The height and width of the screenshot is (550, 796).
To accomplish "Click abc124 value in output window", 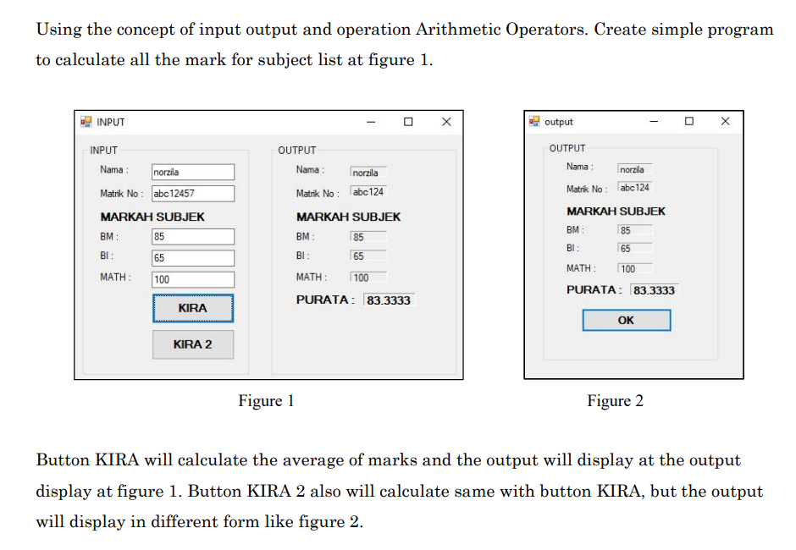I will click(634, 188).
